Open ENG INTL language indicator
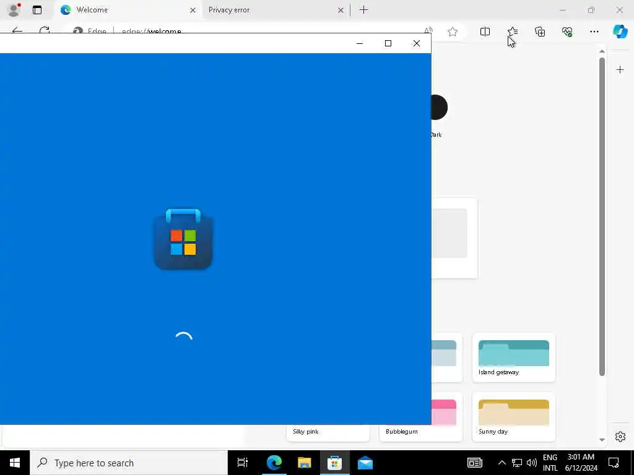Image resolution: width=634 pixels, height=475 pixels. pos(550,463)
